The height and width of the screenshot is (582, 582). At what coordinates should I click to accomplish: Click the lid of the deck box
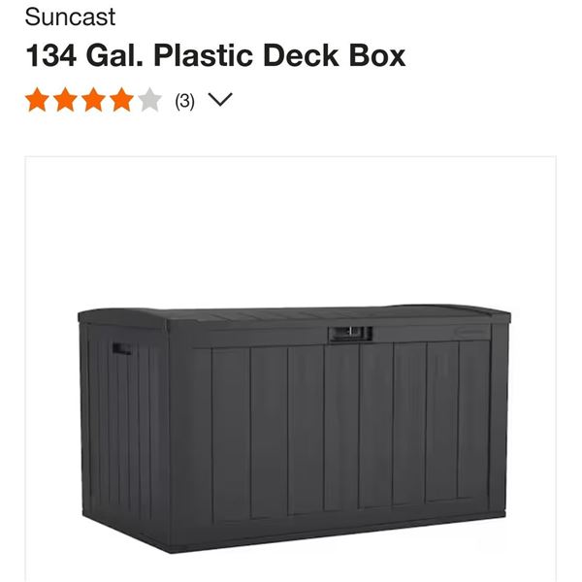click(x=294, y=318)
